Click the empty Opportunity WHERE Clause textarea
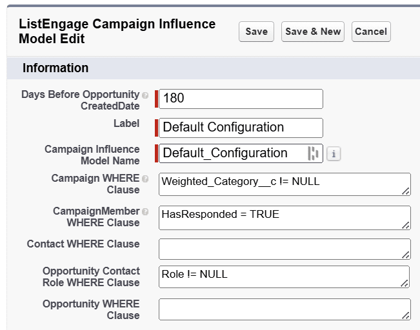420x330 pixels. point(285,309)
